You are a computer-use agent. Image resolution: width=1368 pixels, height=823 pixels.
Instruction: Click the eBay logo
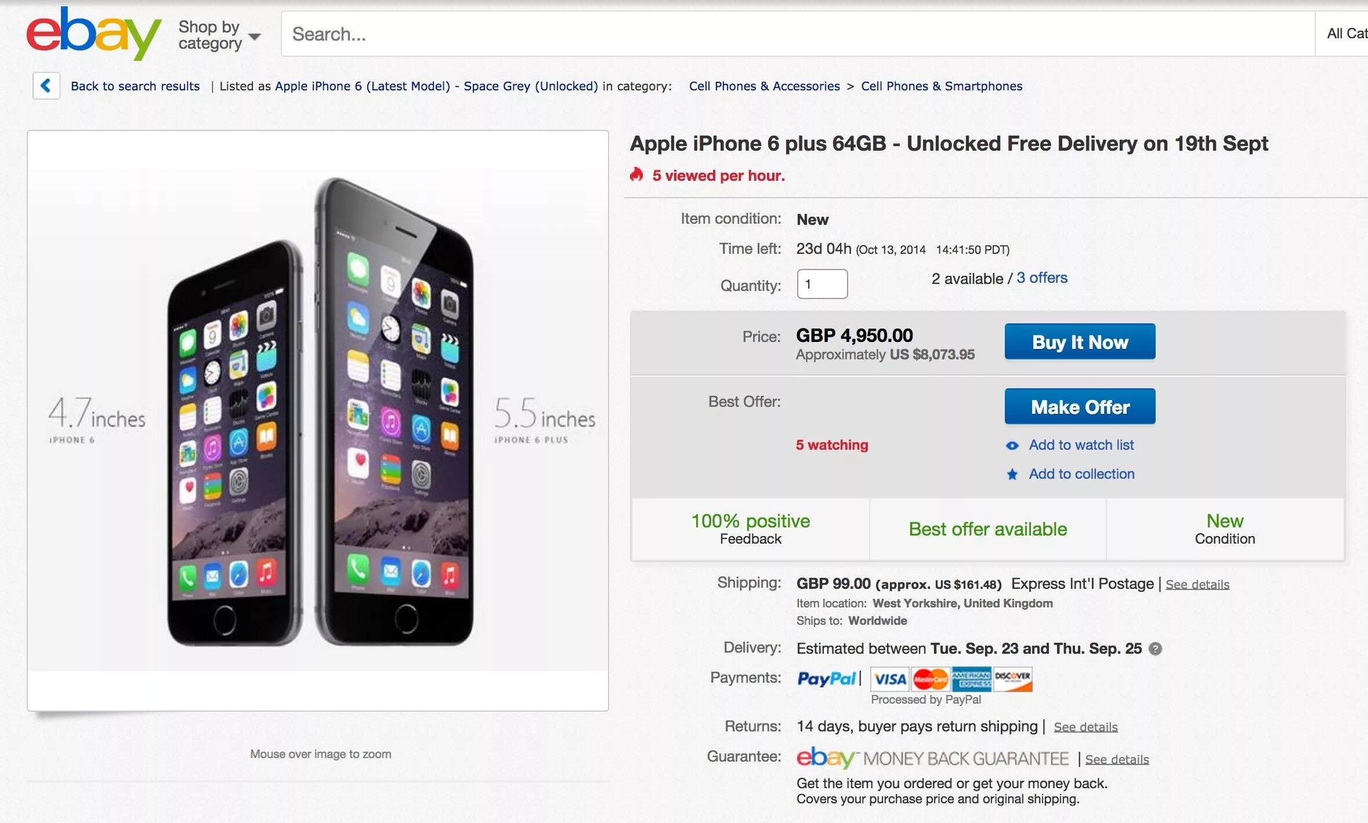coord(93,34)
